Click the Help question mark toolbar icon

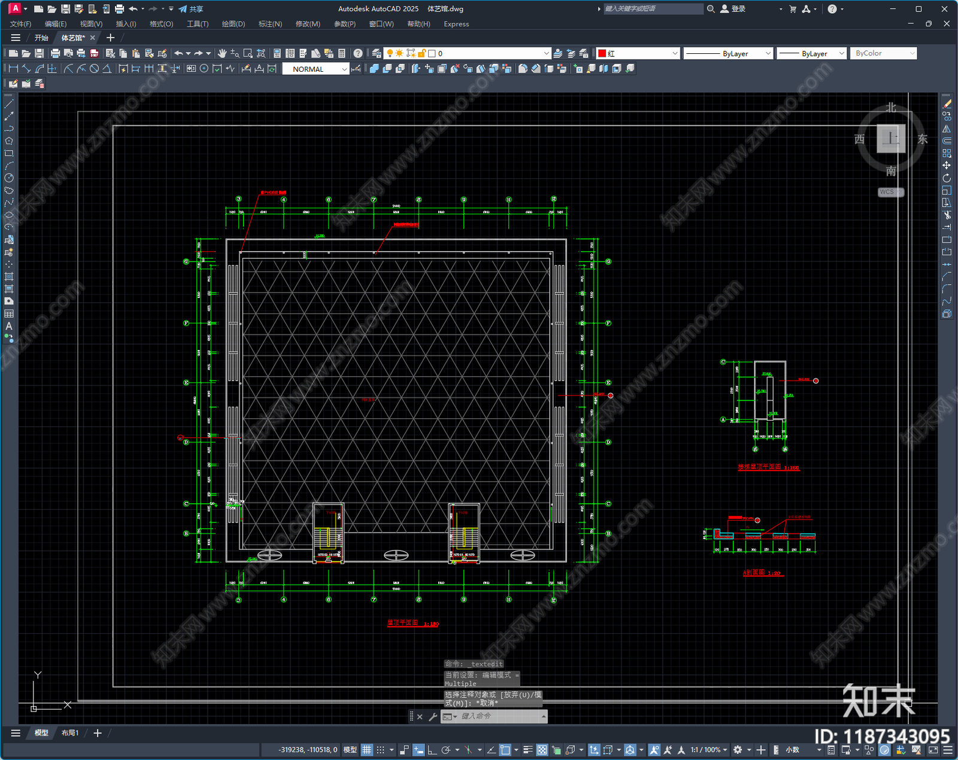(x=358, y=53)
